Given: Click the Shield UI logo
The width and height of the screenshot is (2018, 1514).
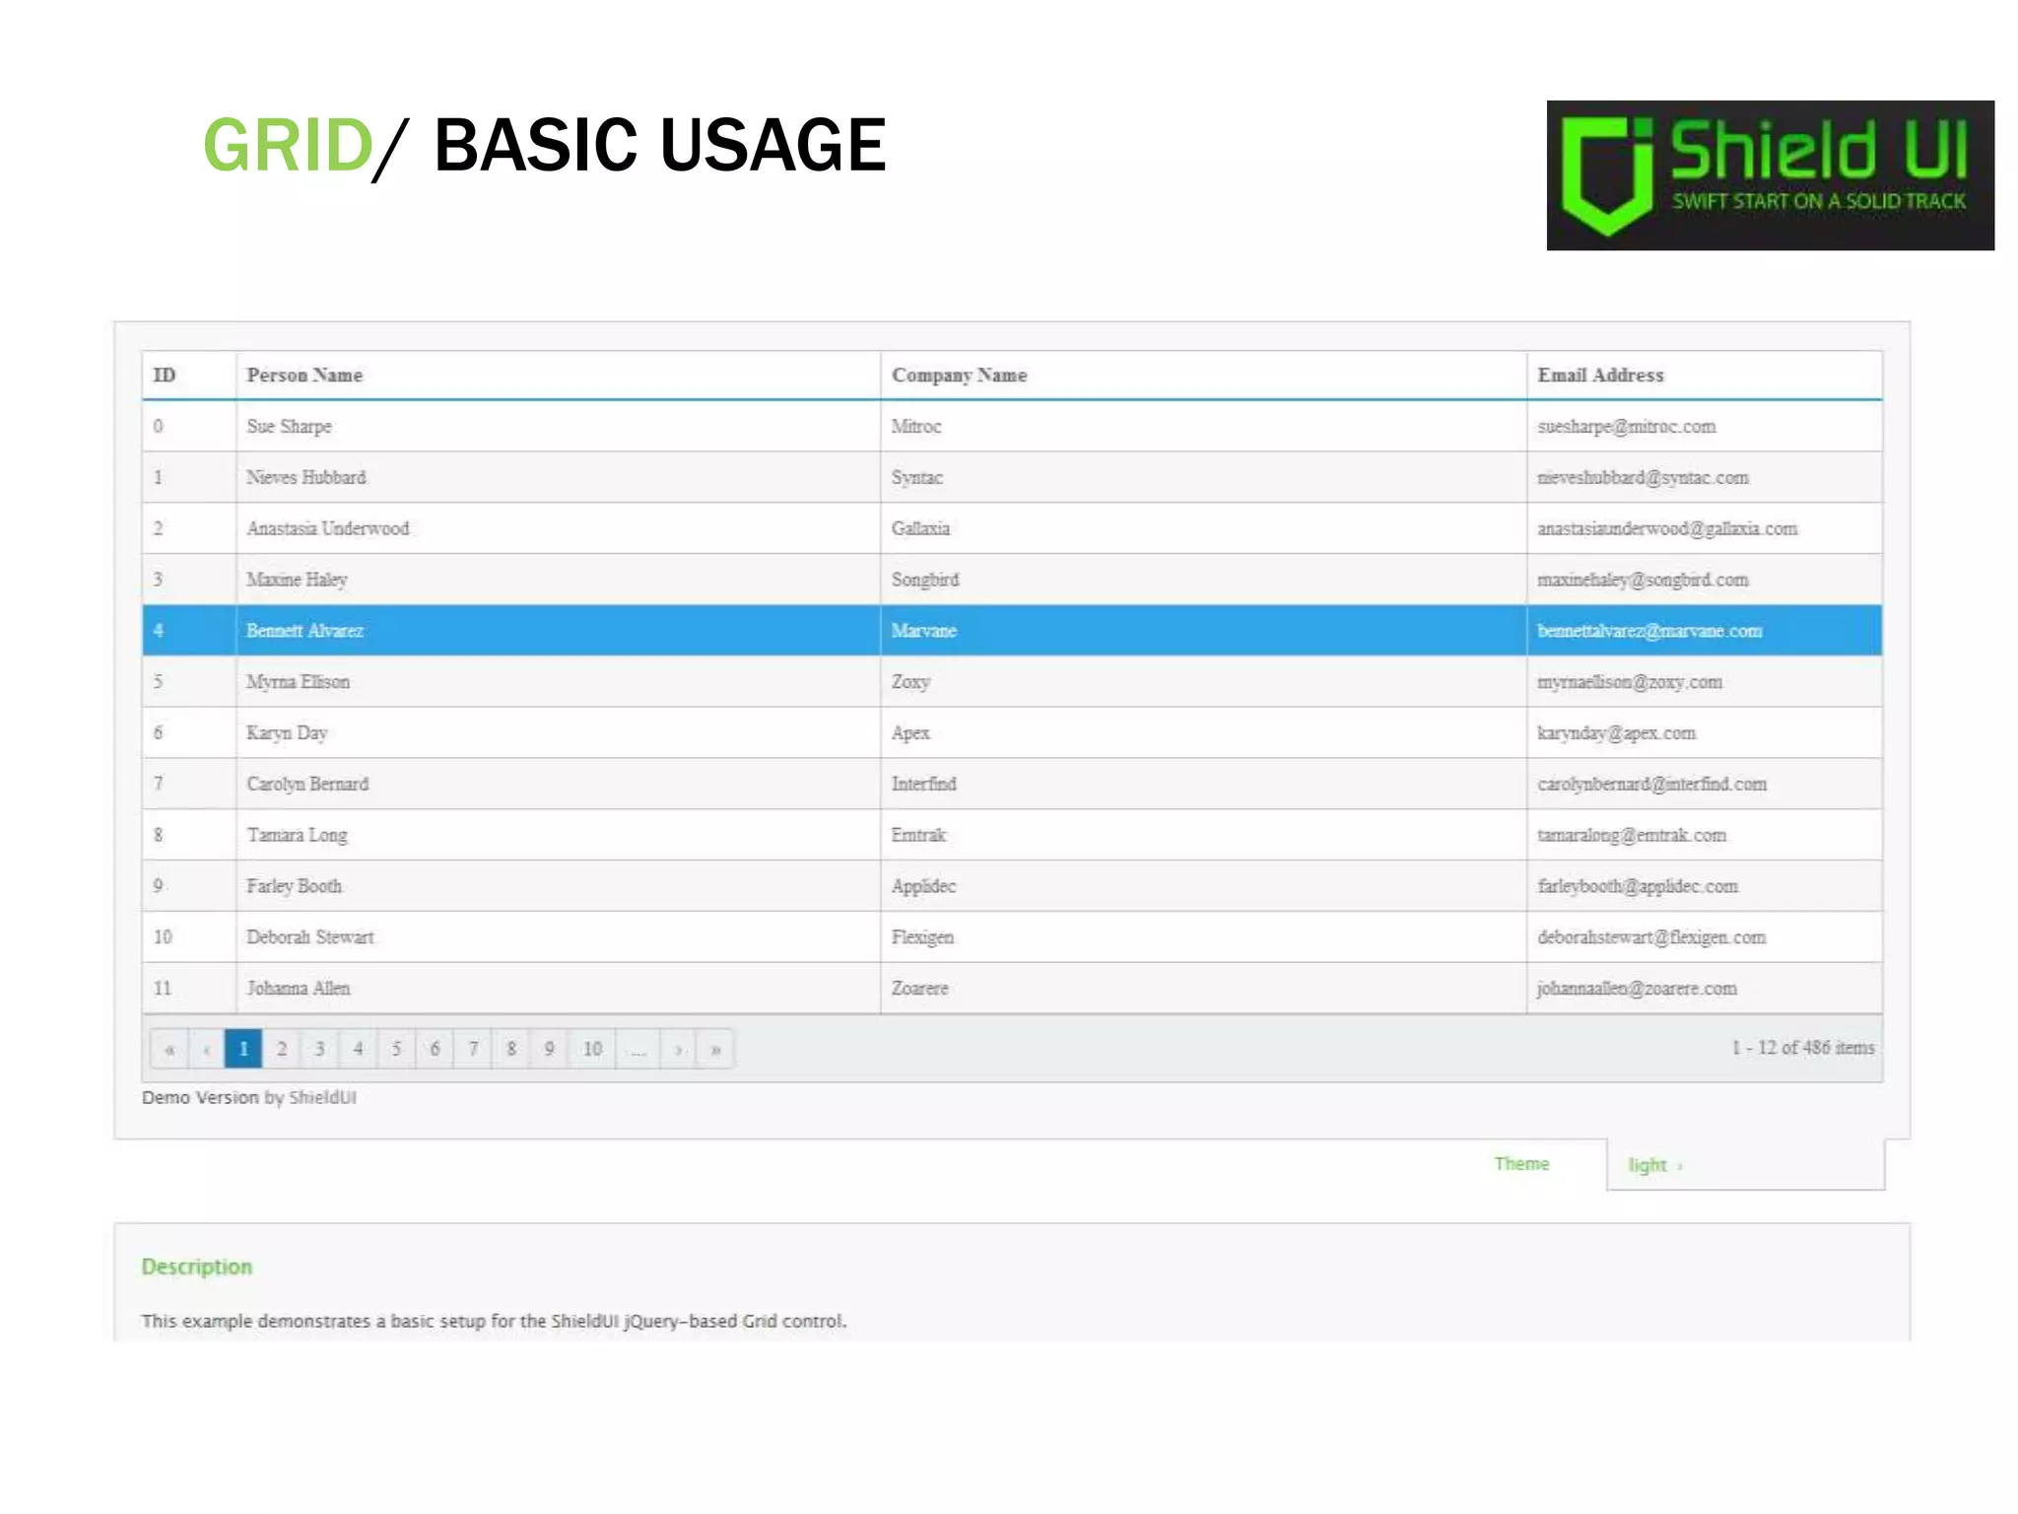Looking at the screenshot, I should point(1770,175).
